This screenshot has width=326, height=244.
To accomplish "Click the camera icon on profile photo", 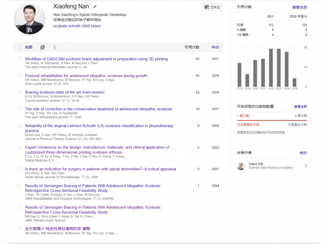I will [30, 30].
